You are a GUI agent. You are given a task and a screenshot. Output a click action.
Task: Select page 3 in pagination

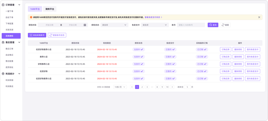pyautogui.click(x=147, y=87)
